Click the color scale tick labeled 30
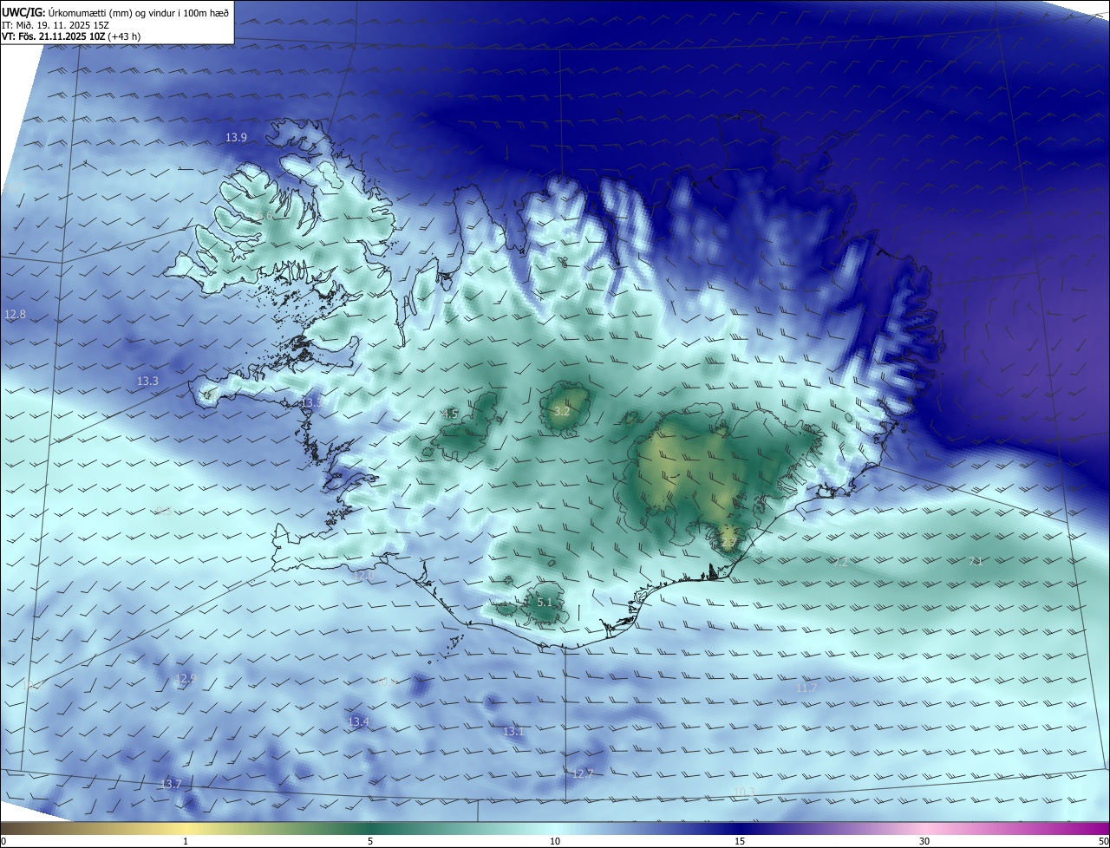 pos(924,841)
